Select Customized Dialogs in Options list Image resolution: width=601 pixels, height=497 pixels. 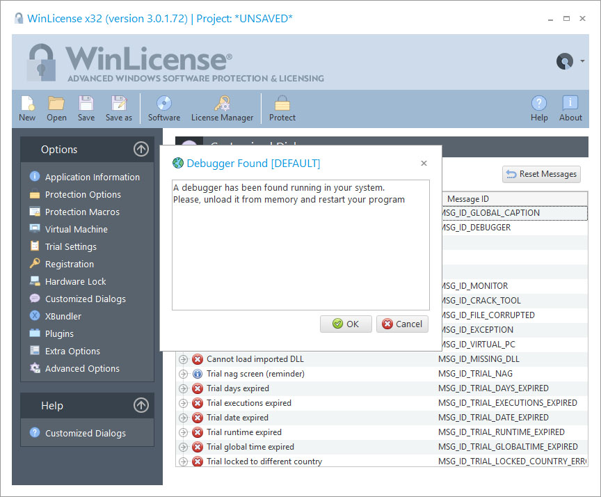(x=85, y=299)
